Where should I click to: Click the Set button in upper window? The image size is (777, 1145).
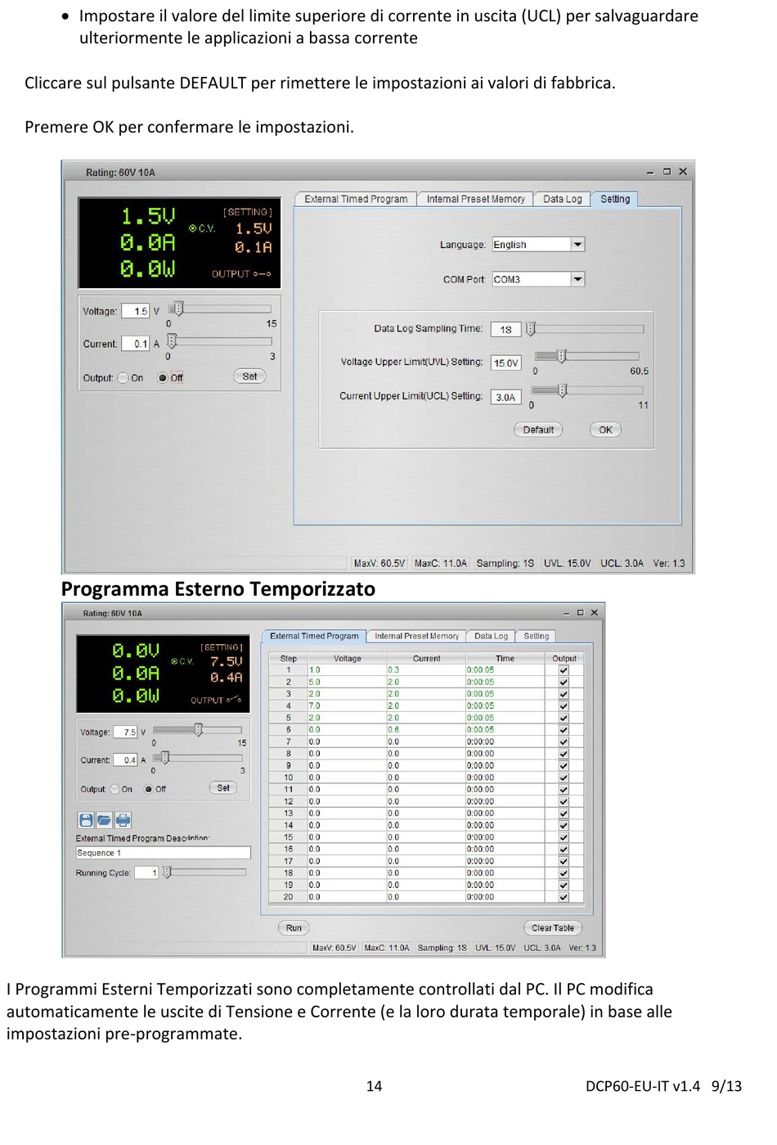tap(249, 376)
